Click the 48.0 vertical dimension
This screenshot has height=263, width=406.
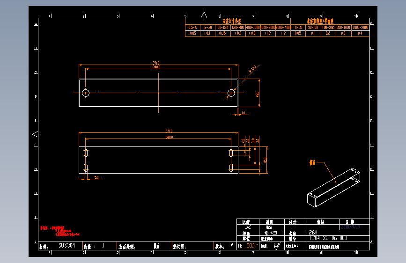click(257, 94)
